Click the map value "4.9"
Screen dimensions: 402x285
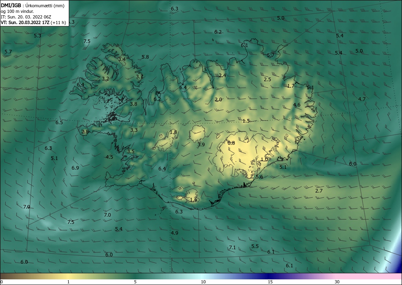[174, 233]
